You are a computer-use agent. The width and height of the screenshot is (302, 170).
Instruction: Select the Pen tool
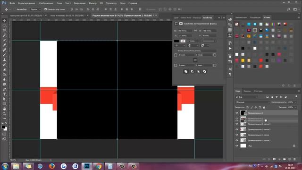coord(4,89)
